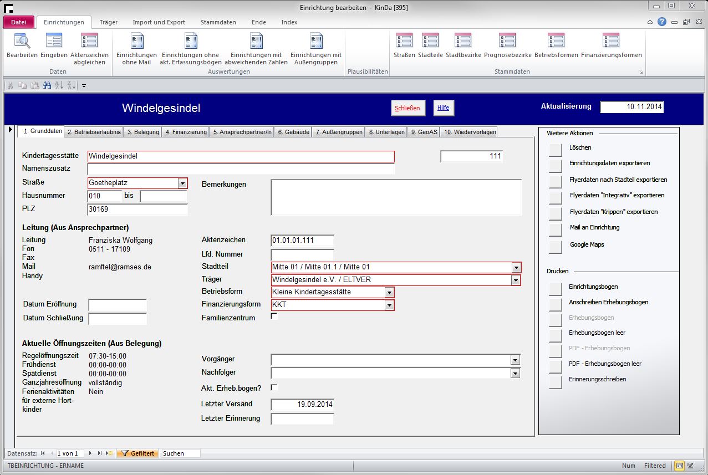The width and height of the screenshot is (708, 475).
Task: Go to the previous record
Action: 52,453
